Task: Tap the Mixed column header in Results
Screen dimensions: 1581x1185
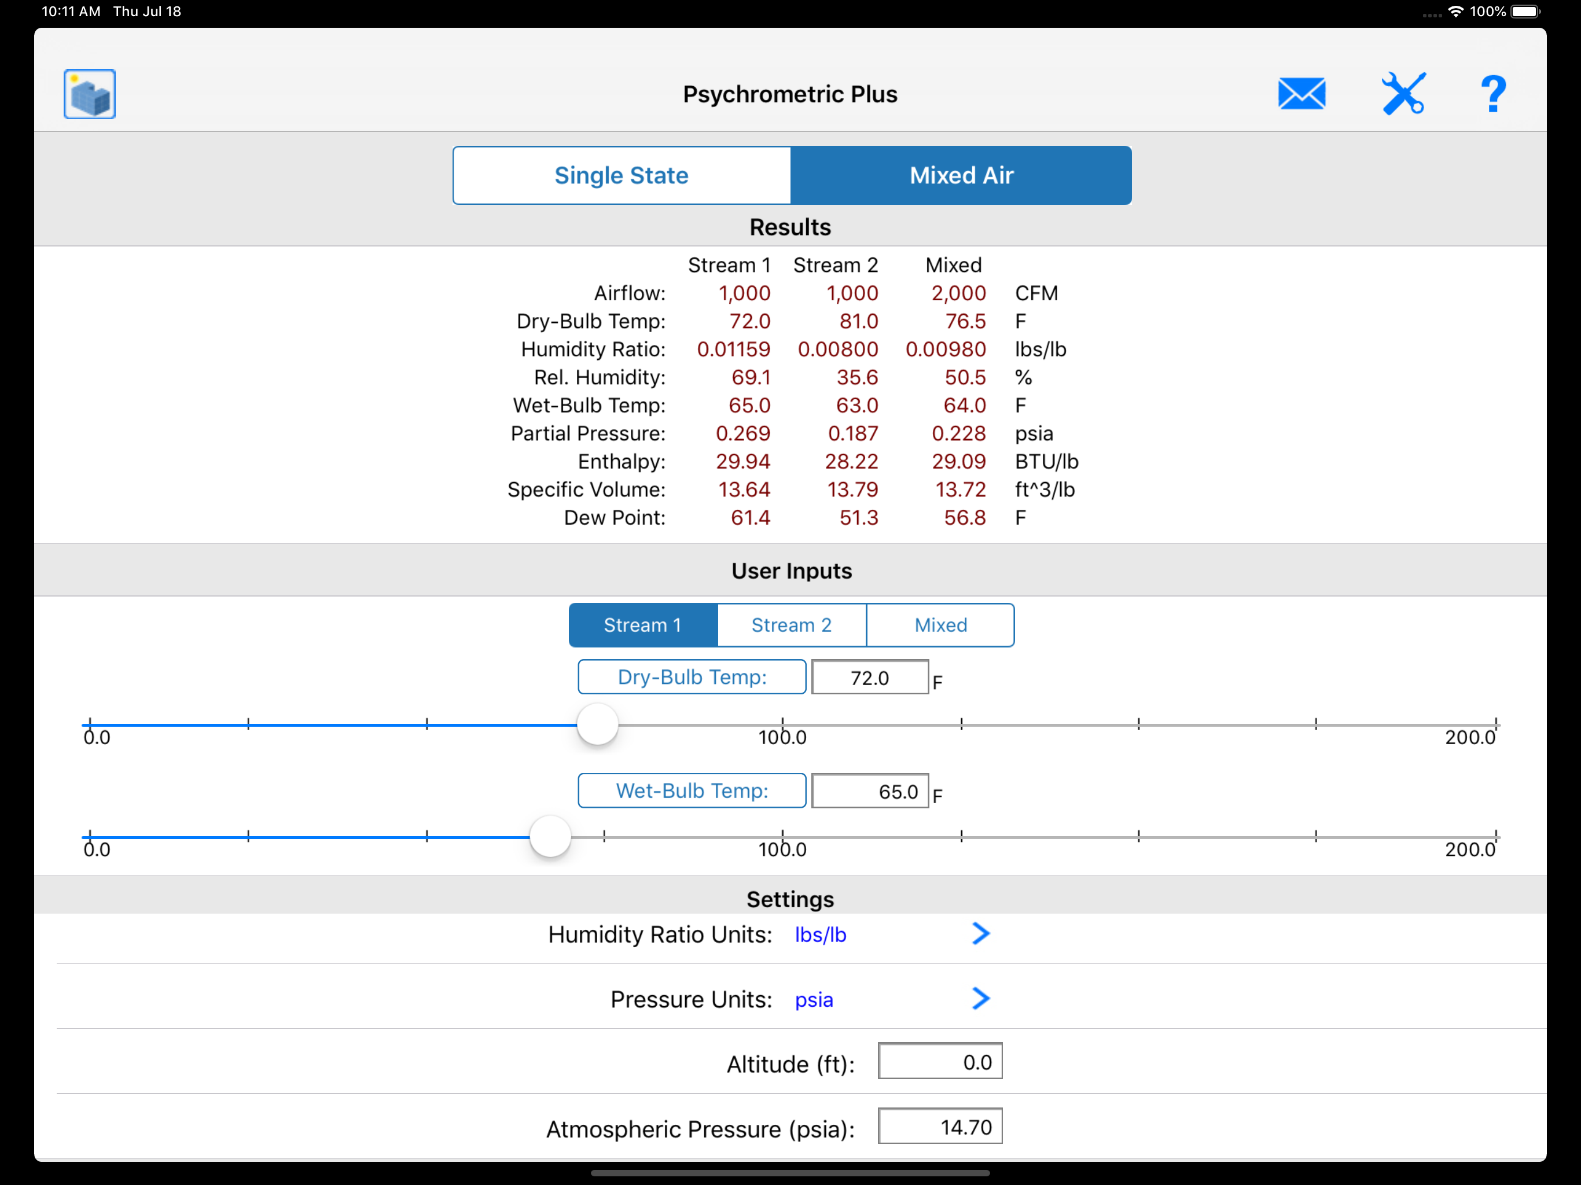Action: (x=954, y=265)
